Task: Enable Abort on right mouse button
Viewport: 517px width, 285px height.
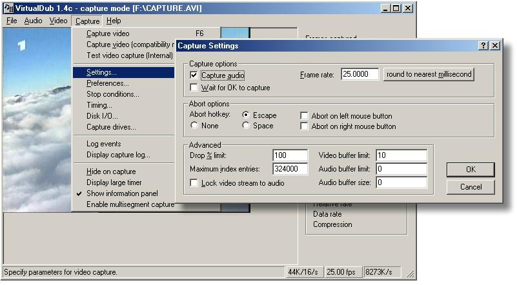Action: click(x=304, y=126)
